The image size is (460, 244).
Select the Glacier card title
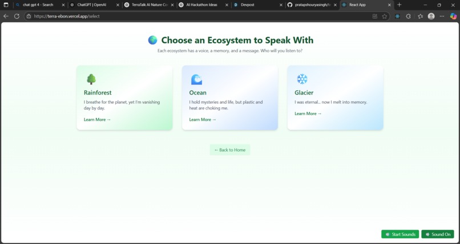coord(304,92)
